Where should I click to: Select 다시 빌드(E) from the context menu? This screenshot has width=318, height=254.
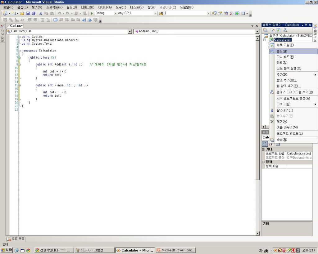293,57
